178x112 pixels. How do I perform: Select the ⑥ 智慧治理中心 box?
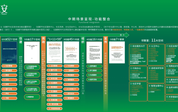tap(156, 92)
